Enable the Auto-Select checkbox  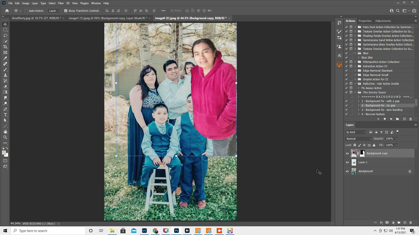point(26,10)
